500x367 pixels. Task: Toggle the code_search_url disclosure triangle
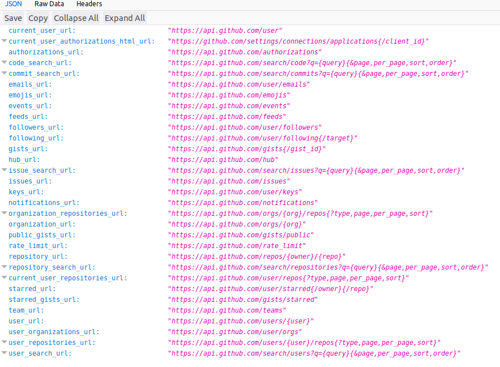pyautogui.click(x=5, y=63)
